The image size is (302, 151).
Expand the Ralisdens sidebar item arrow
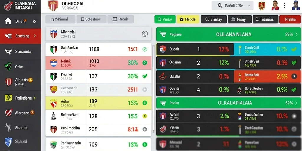point(35,98)
